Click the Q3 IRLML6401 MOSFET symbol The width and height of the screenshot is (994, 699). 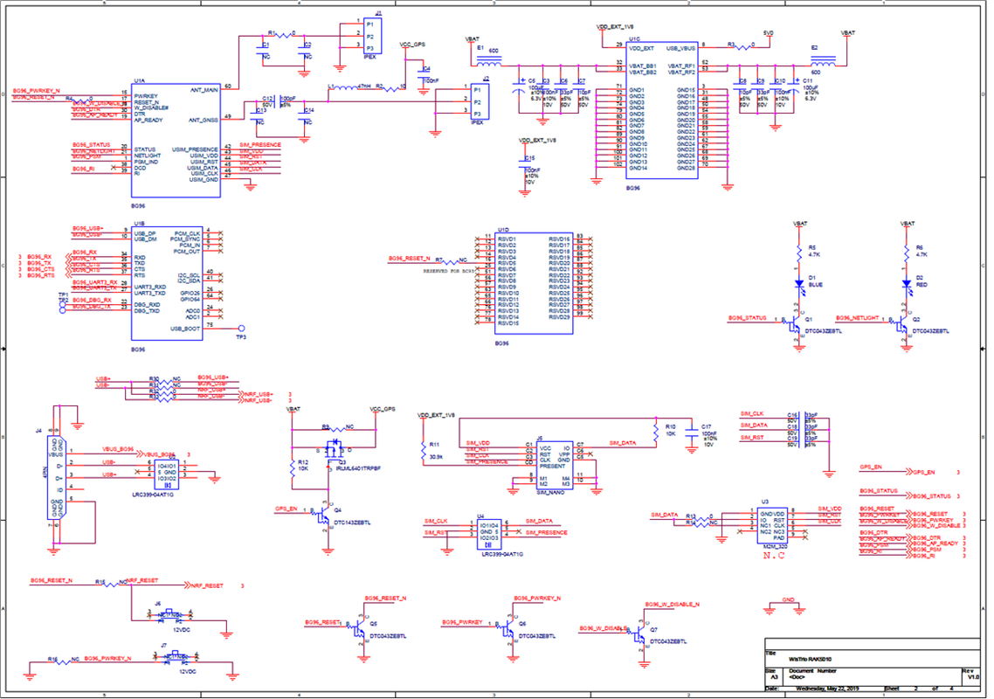point(334,449)
